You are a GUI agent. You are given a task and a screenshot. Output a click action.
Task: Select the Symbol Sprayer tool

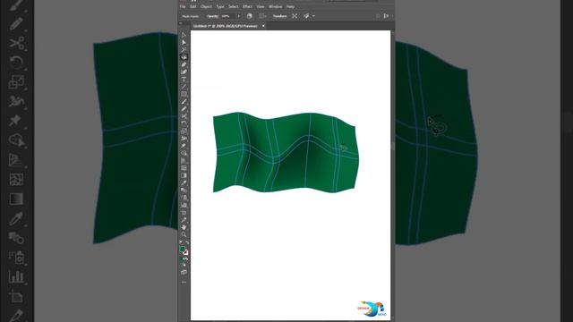tap(184, 198)
